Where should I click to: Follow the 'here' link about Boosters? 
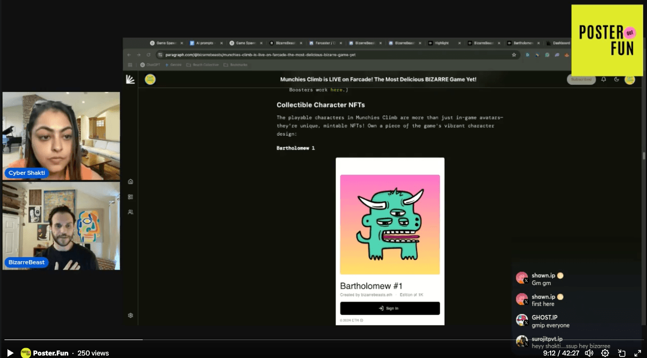point(336,90)
